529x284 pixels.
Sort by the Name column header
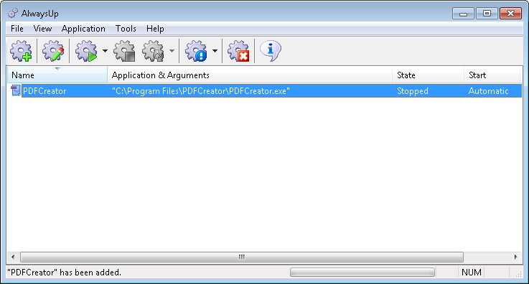(x=57, y=75)
